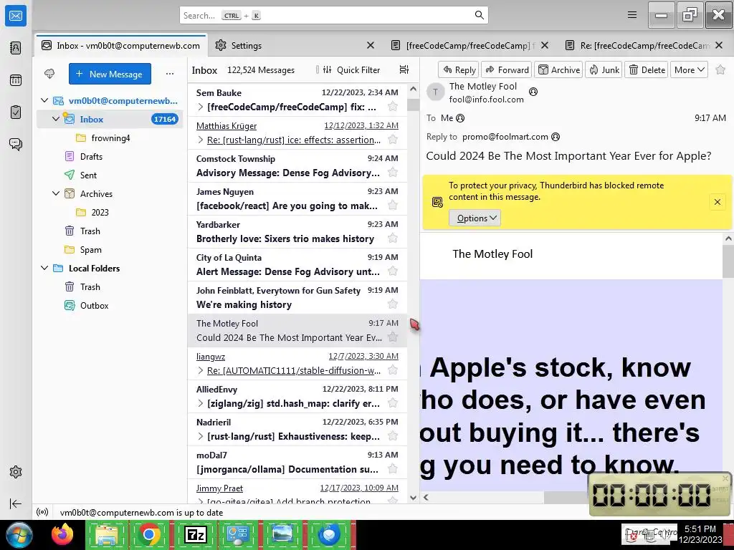Screen dimensions: 734x550
Task: Star the Sem Bauke freeCodeCamp message
Action: (393, 107)
